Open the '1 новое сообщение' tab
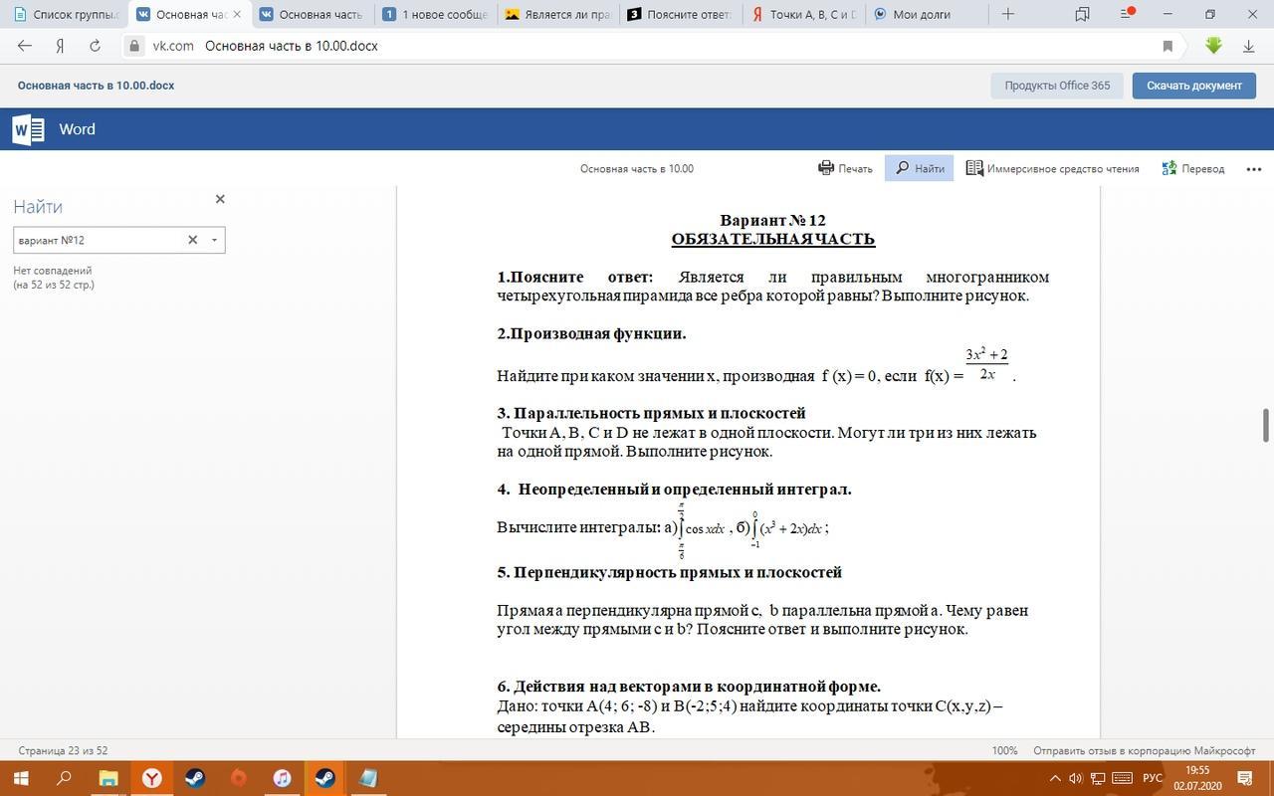1274x796 pixels. point(435,14)
